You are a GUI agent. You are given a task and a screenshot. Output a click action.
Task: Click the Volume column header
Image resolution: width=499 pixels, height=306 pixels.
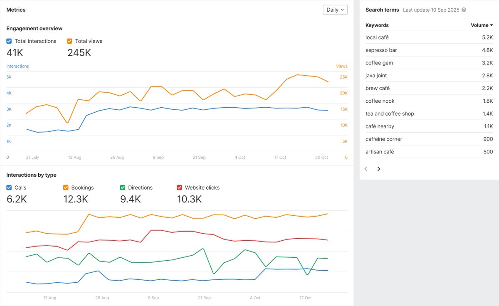479,25
